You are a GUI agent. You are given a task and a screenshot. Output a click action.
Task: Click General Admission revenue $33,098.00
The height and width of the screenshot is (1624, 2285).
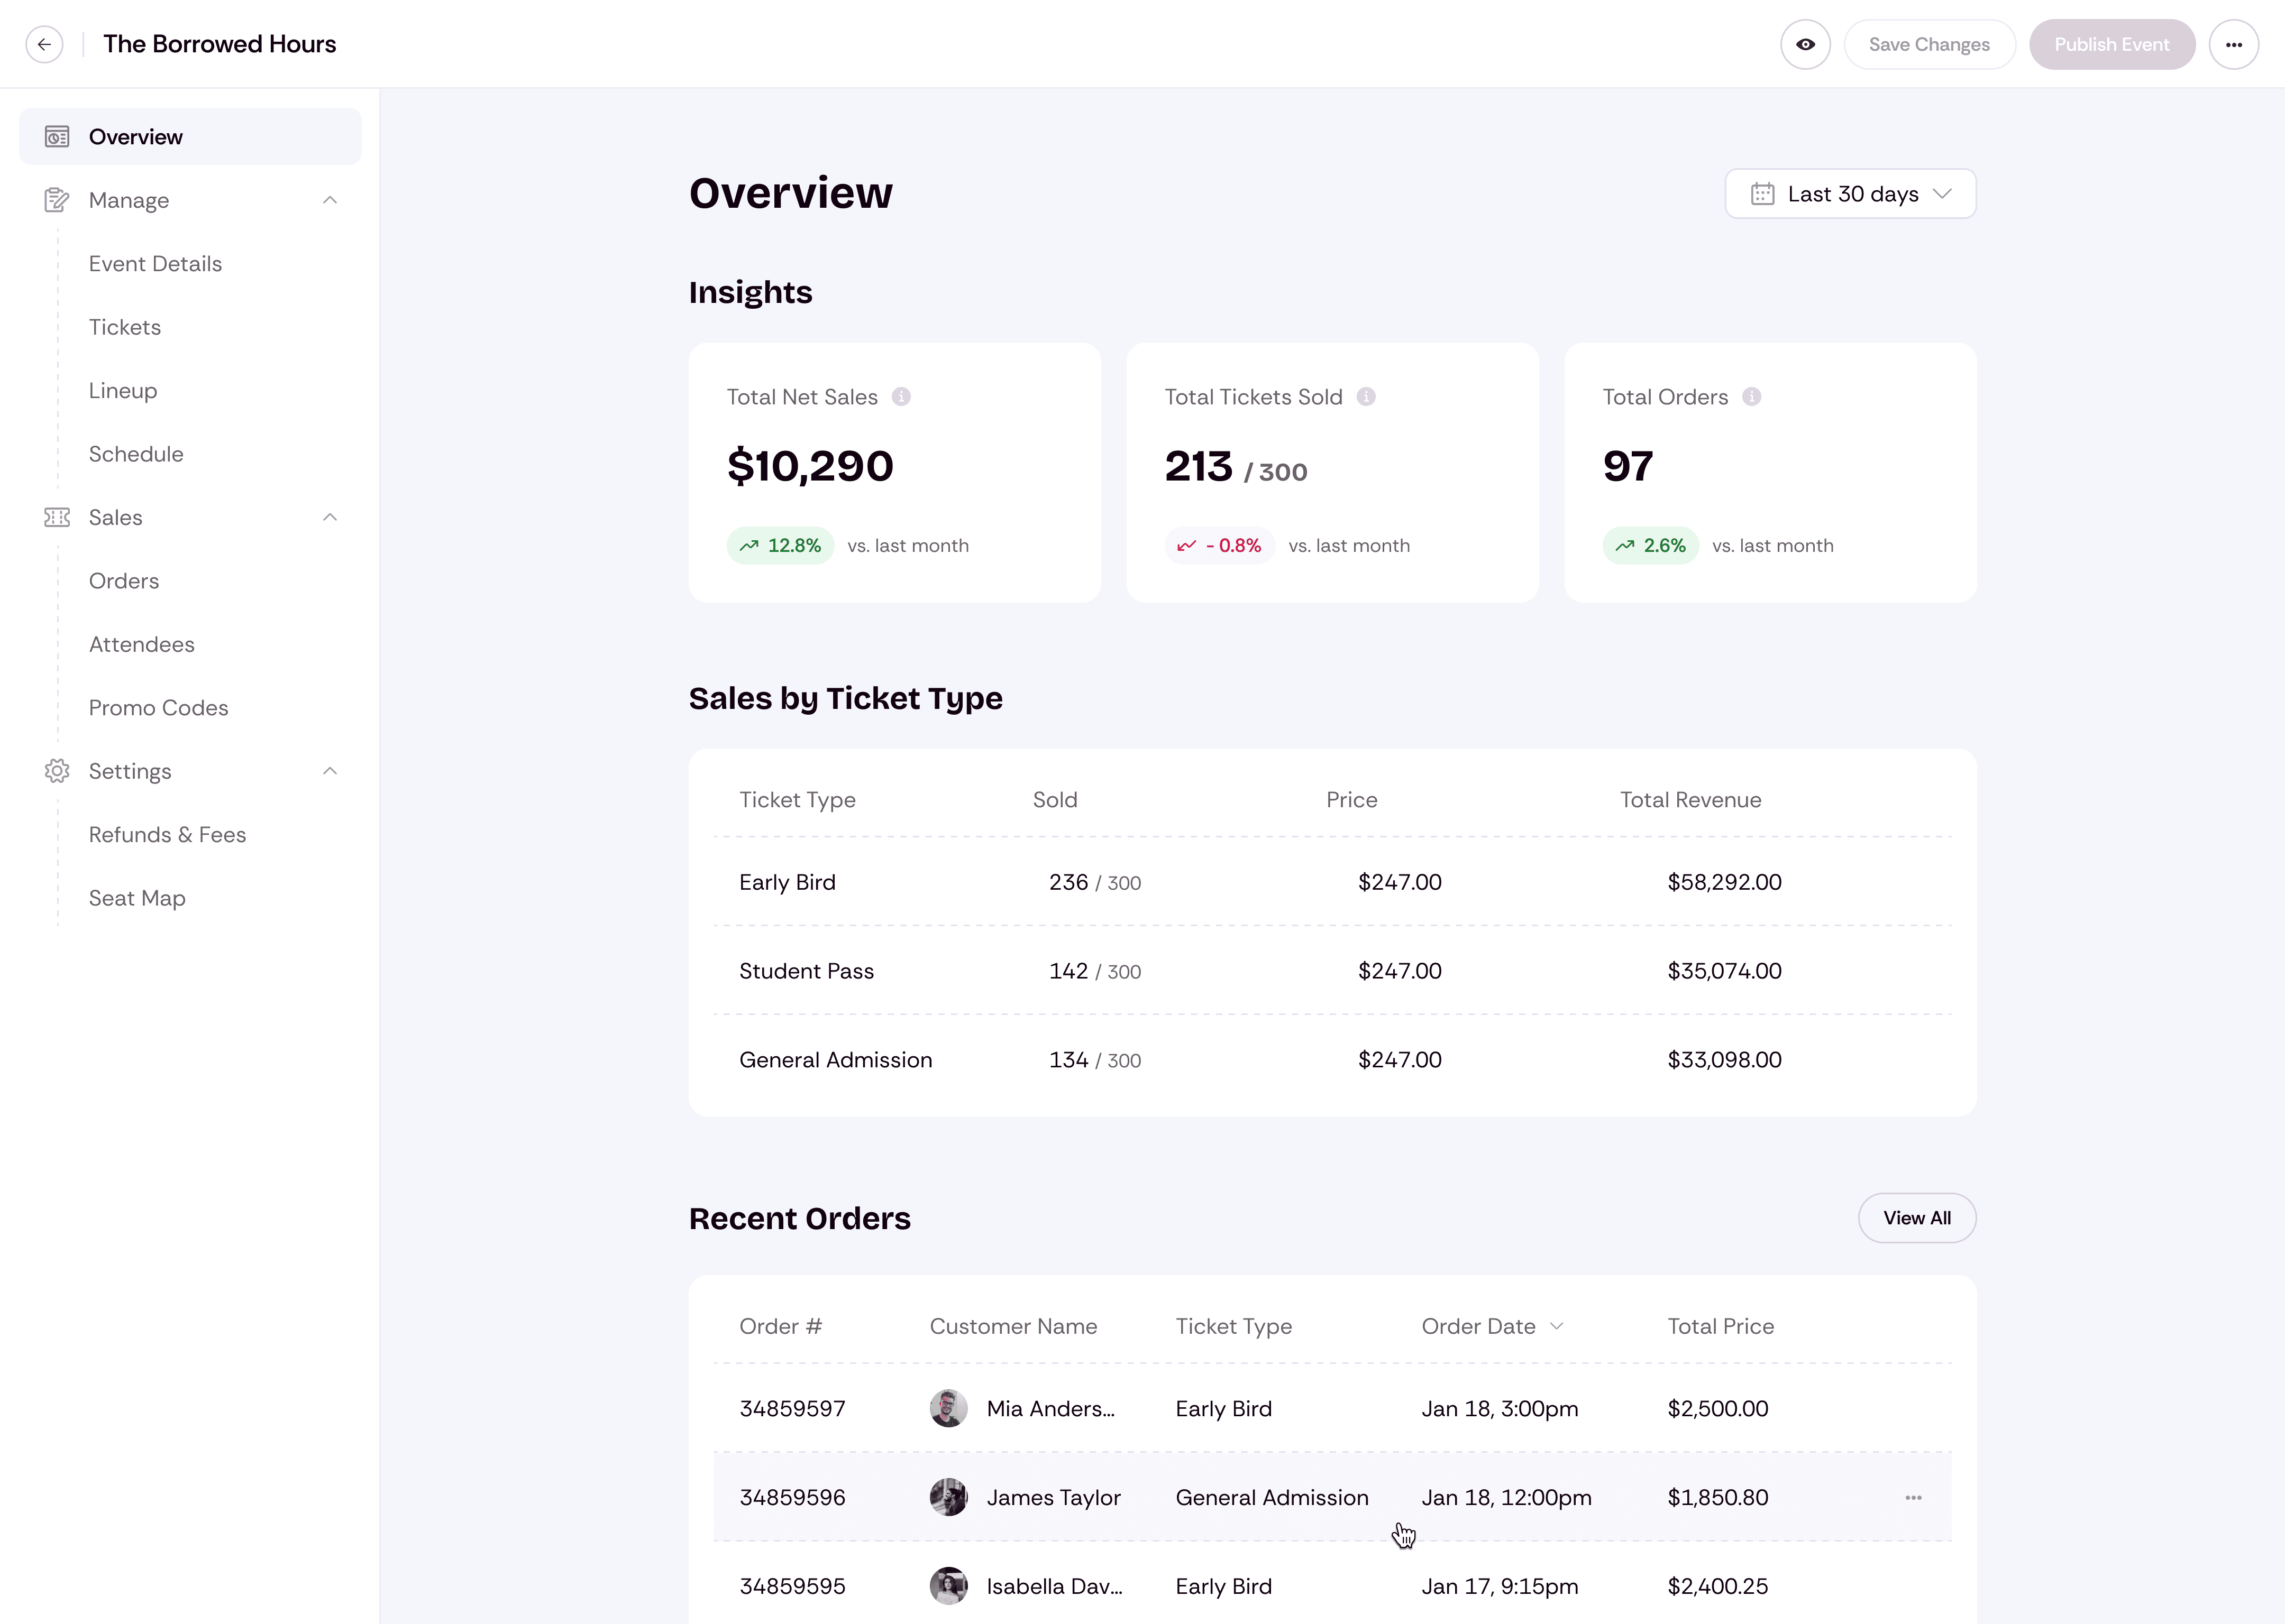(1724, 1060)
